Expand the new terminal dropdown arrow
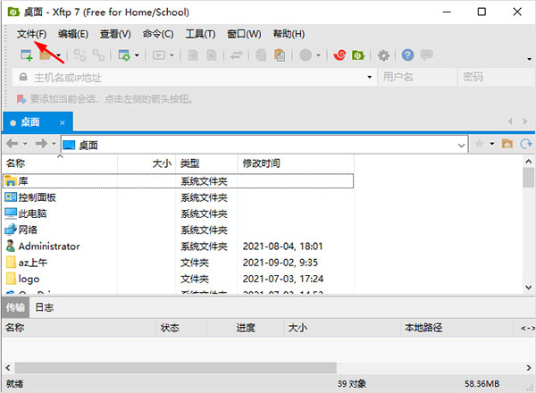The height and width of the screenshot is (393, 536). tap(172, 55)
